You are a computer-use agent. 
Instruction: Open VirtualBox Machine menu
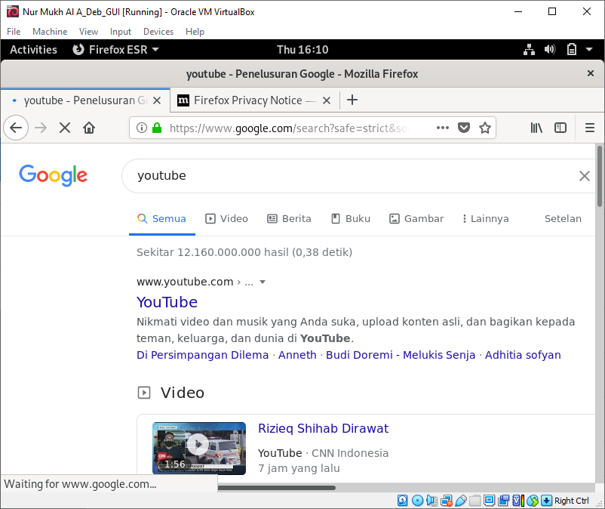pyautogui.click(x=50, y=31)
